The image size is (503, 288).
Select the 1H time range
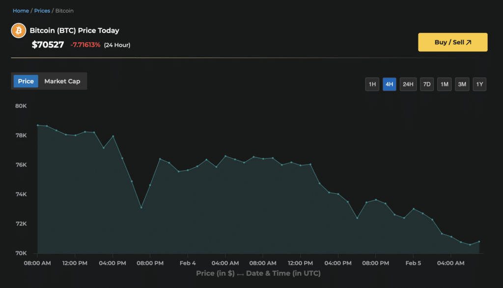click(x=372, y=84)
